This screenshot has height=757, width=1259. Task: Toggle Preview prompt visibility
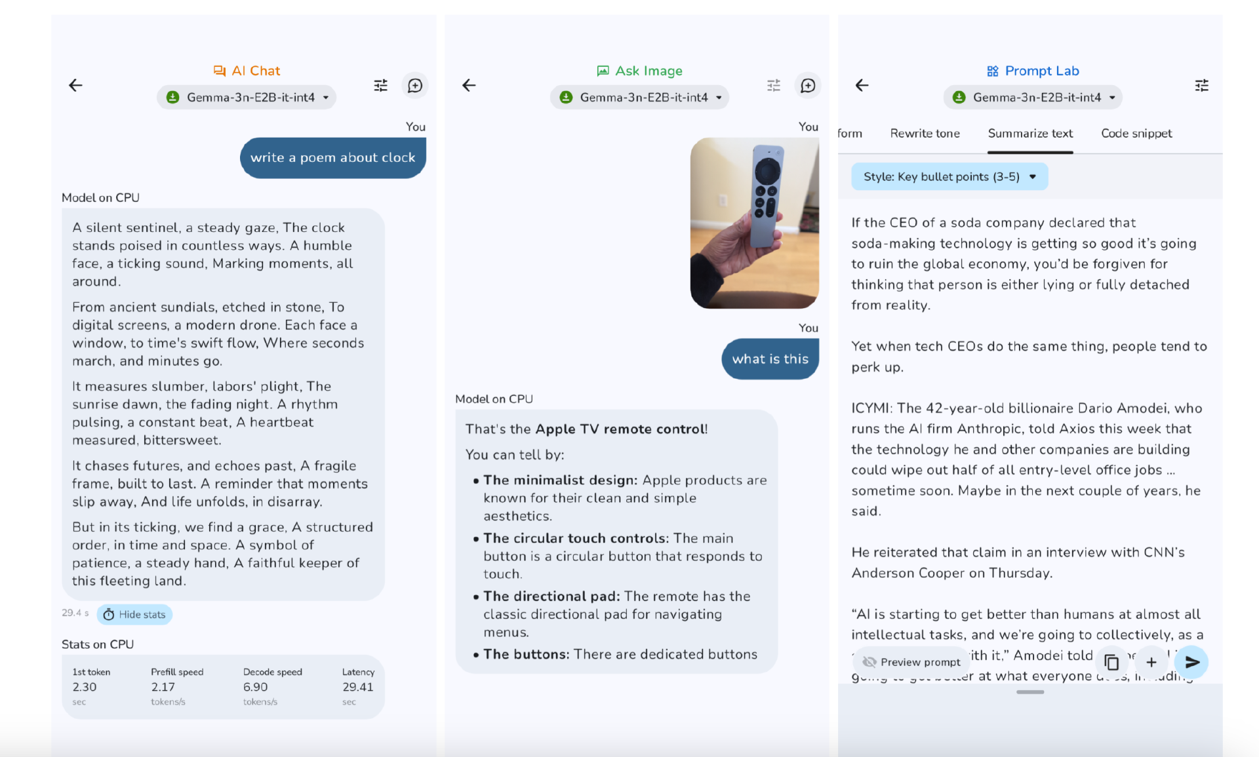pyautogui.click(x=911, y=662)
